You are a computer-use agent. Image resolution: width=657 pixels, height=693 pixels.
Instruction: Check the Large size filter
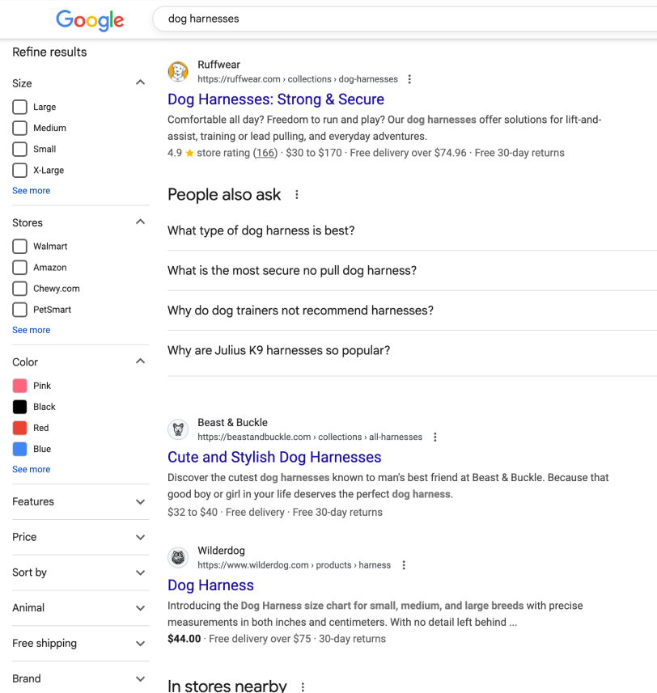tap(20, 107)
